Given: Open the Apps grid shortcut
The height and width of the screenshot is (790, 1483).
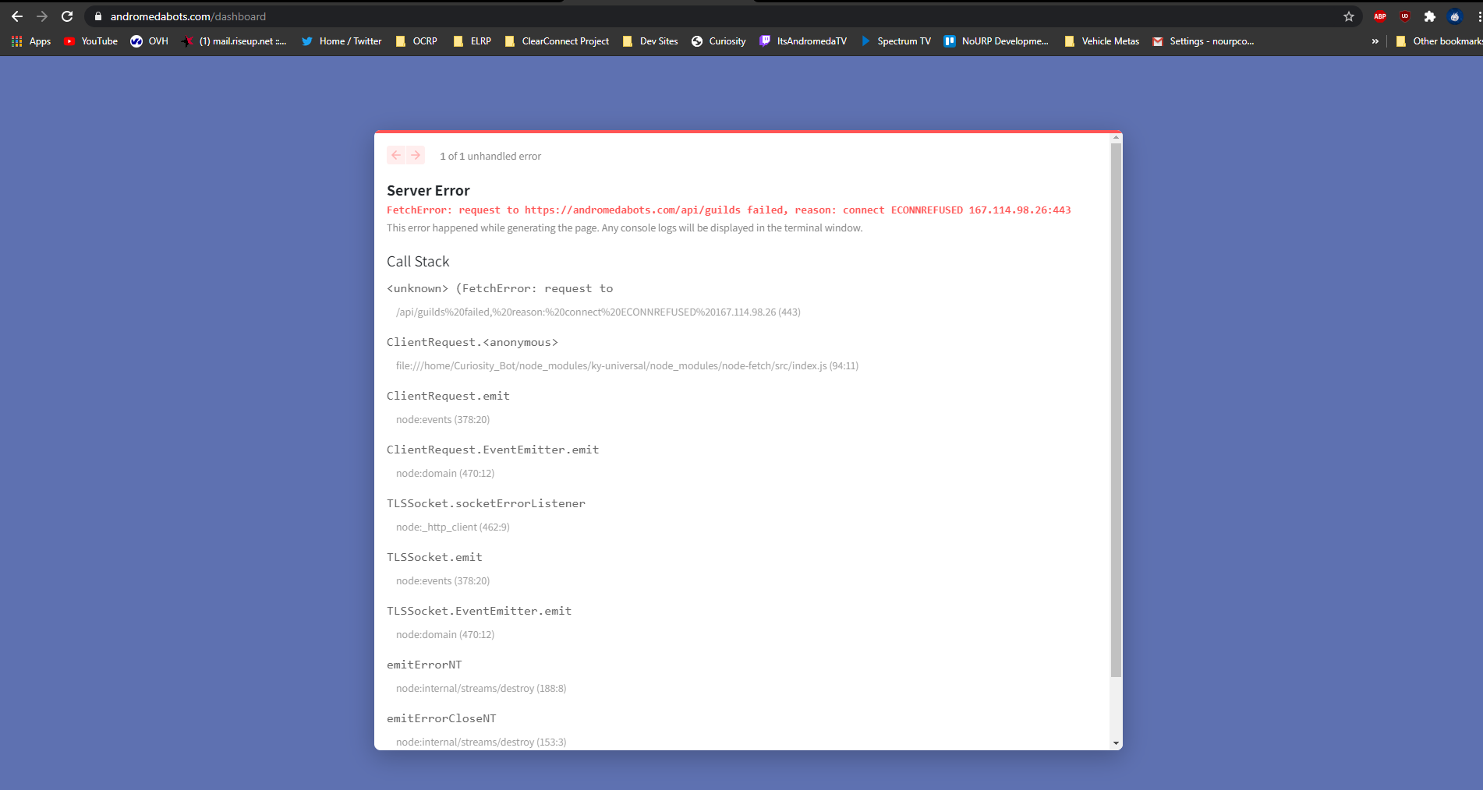Looking at the screenshot, I should pyautogui.click(x=31, y=41).
